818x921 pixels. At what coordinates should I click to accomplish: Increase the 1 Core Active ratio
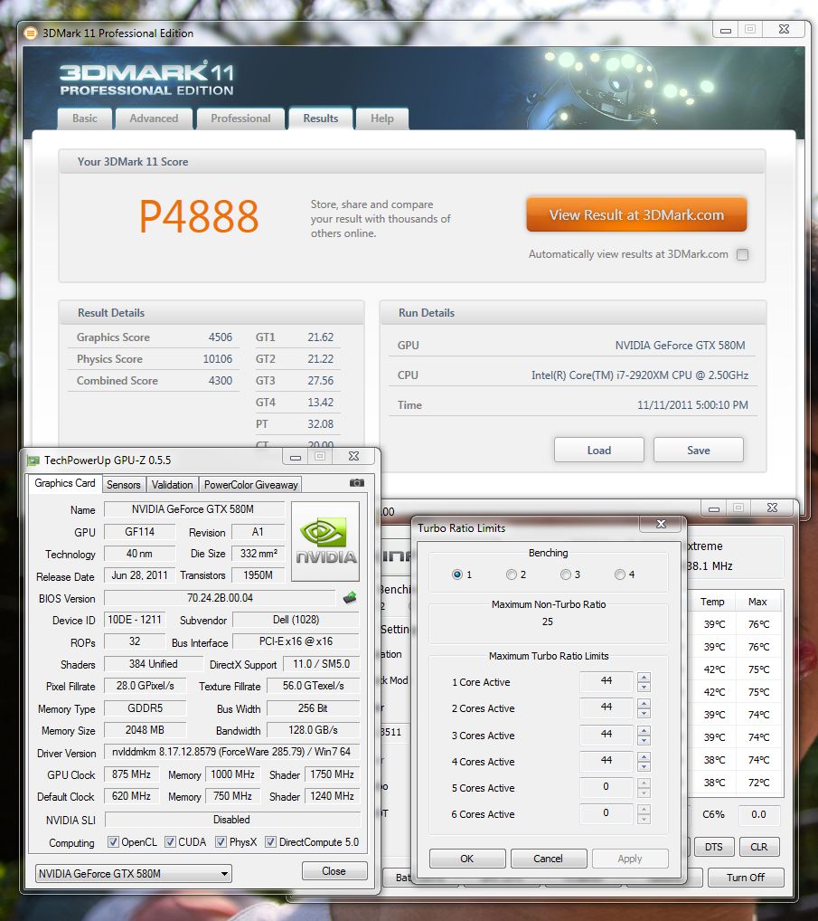pyautogui.click(x=644, y=678)
